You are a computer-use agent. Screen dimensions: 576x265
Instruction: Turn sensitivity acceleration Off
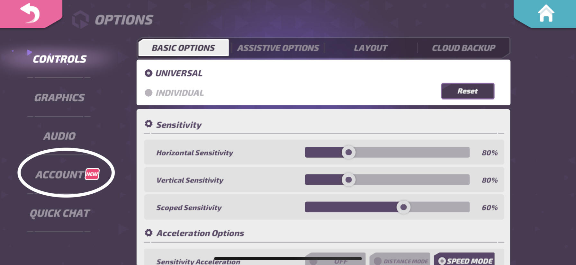[335, 260]
